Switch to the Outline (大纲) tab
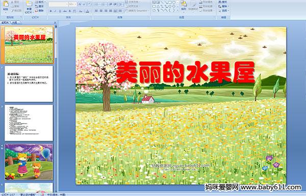Image resolution: width=306 pixels, height=196 pixels. [14, 22]
